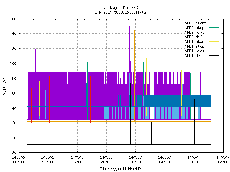
Task: Click the y-axis label 'Volt (V)'
Action: (5, 86)
